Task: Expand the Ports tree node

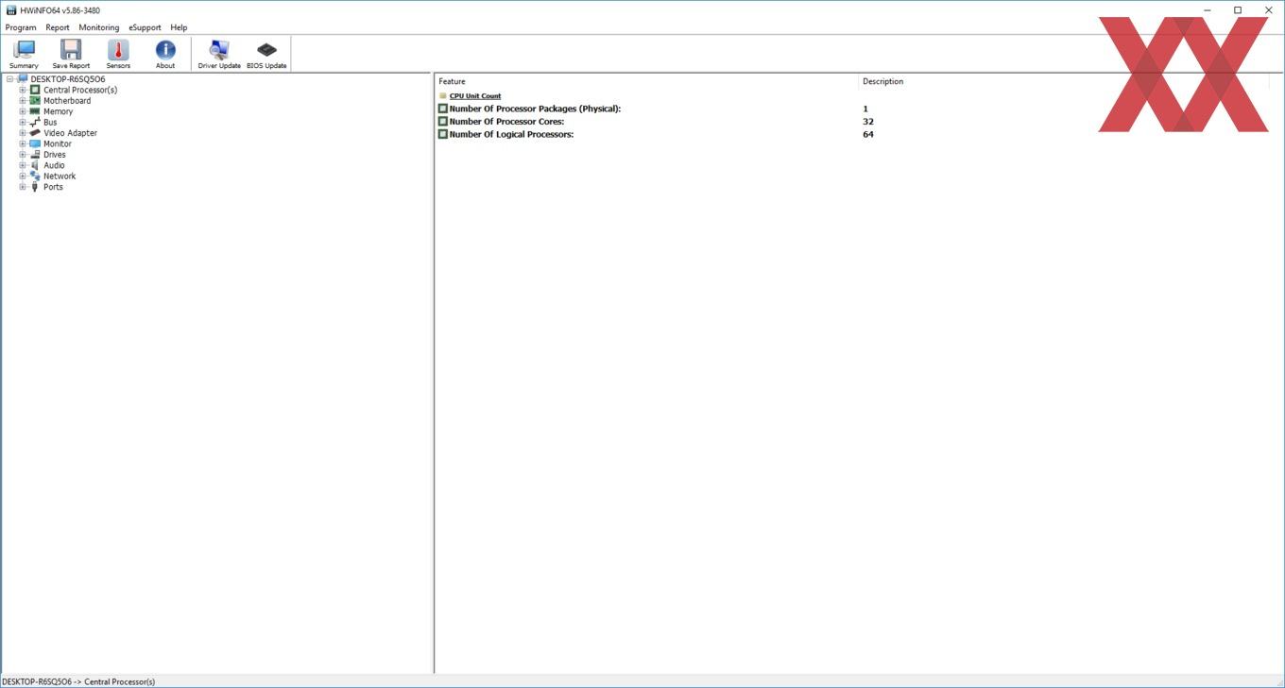Action: (x=23, y=187)
